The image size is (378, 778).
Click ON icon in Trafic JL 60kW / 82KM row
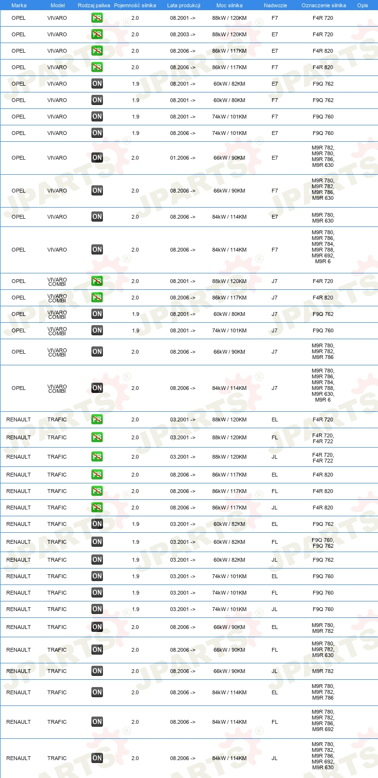(x=97, y=560)
